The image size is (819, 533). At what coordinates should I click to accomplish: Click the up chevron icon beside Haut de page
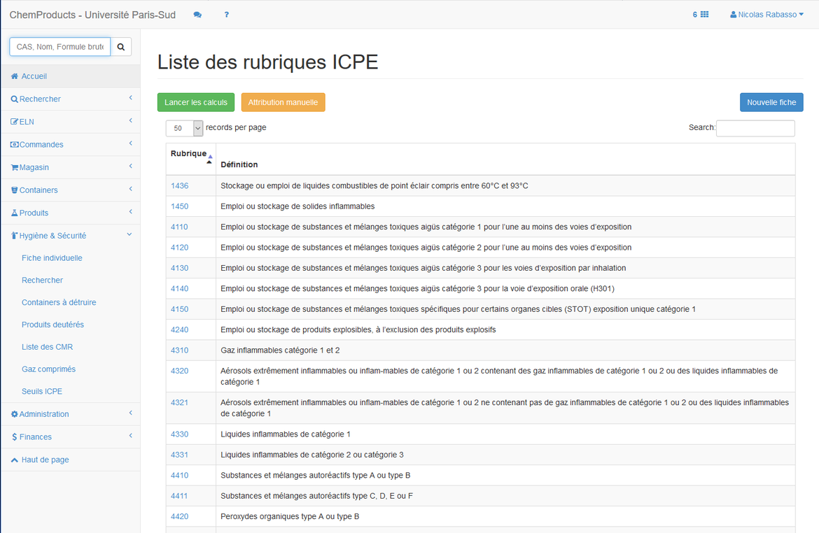click(x=15, y=460)
